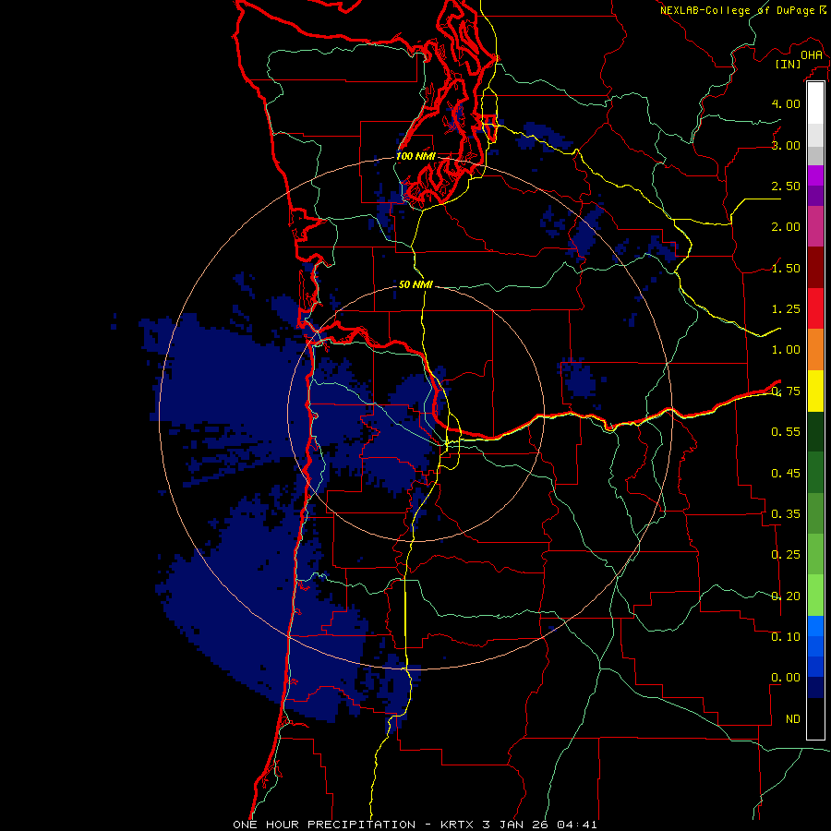This screenshot has height=831, width=831.
Task: Click the 50 NMI range ring label
Action: (x=415, y=284)
